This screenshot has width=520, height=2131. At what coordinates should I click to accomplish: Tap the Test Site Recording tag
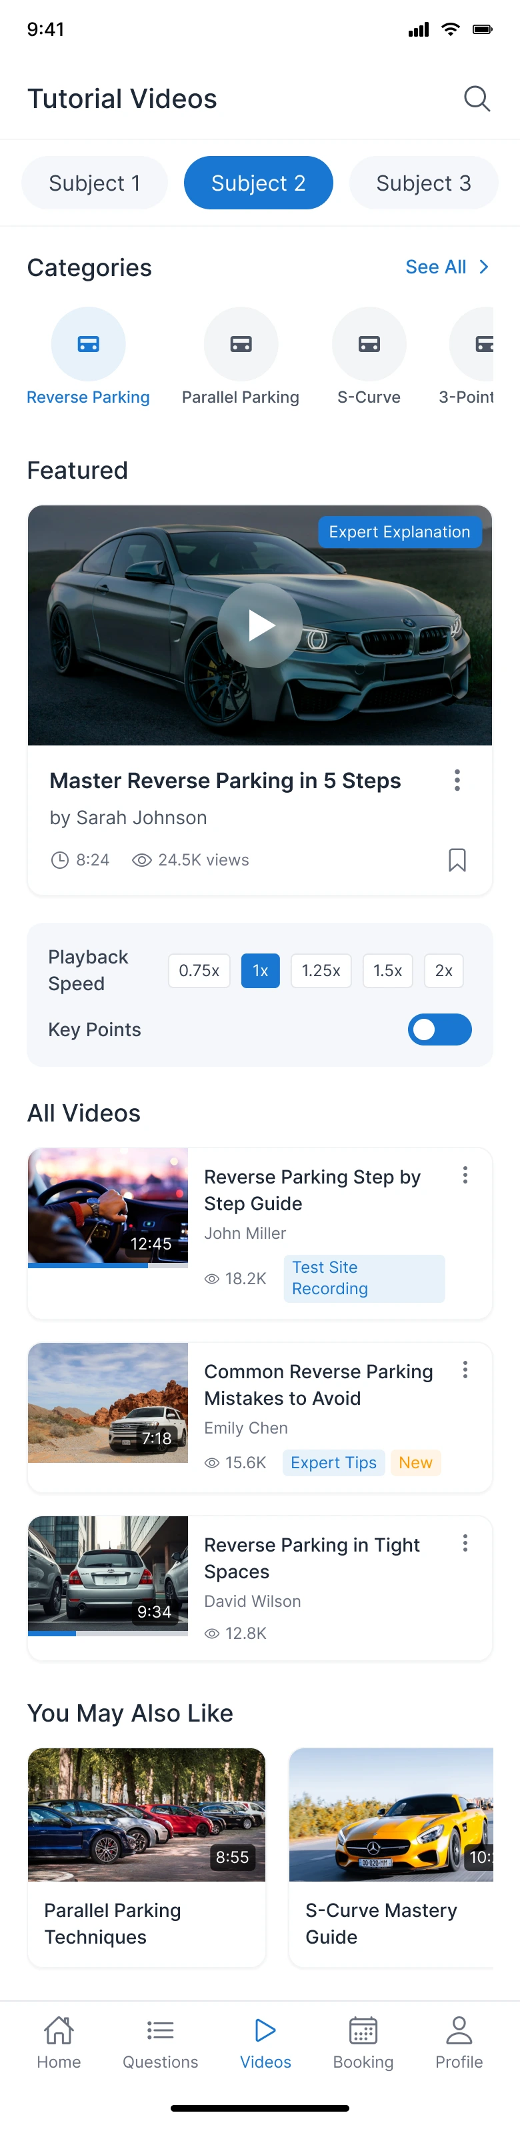coord(364,1278)
